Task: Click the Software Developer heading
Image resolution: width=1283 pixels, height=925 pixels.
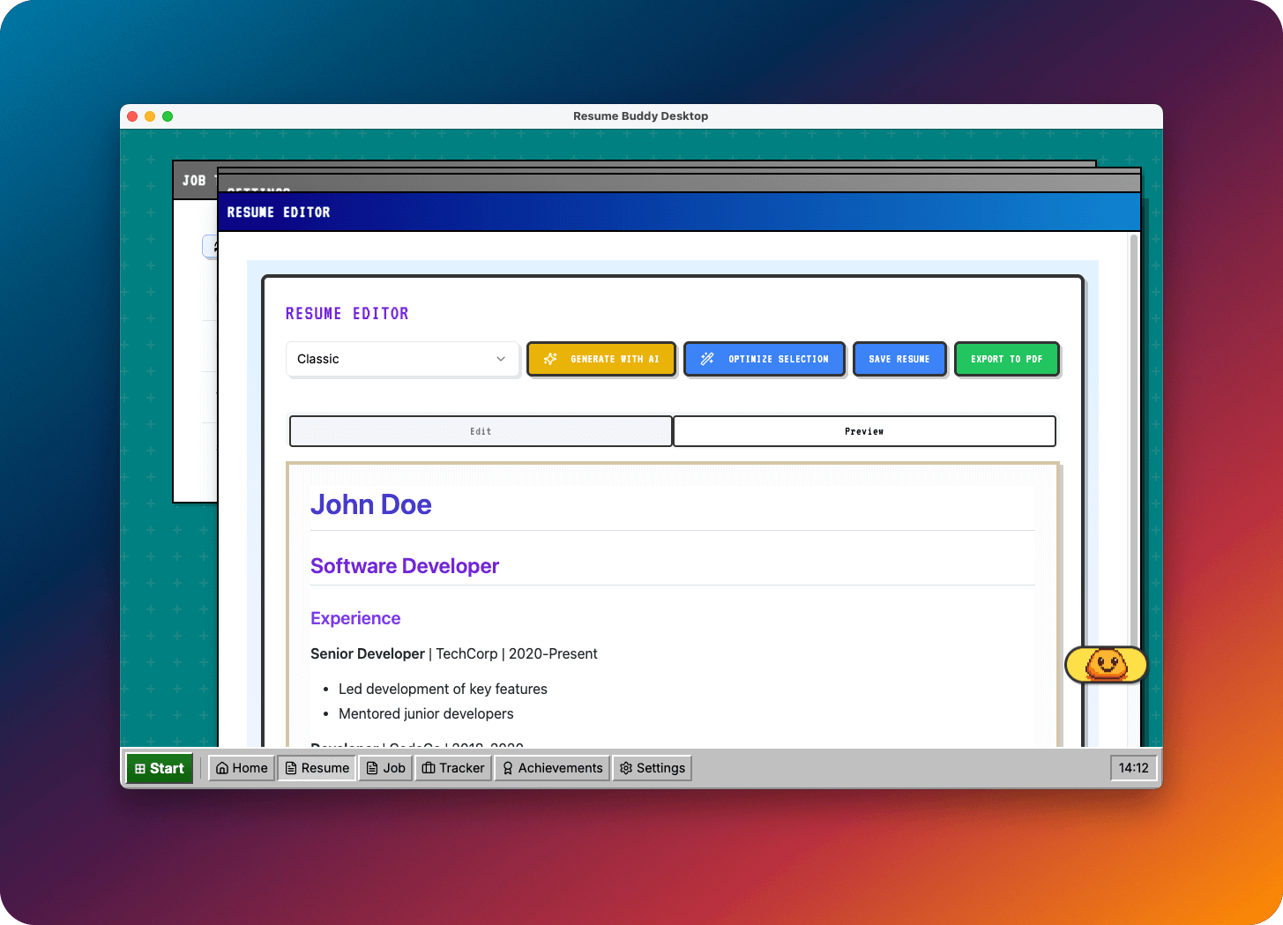Action: pos(405,566)
